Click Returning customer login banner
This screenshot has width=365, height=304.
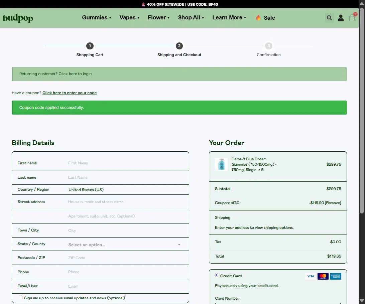click(x=179, y=74)
